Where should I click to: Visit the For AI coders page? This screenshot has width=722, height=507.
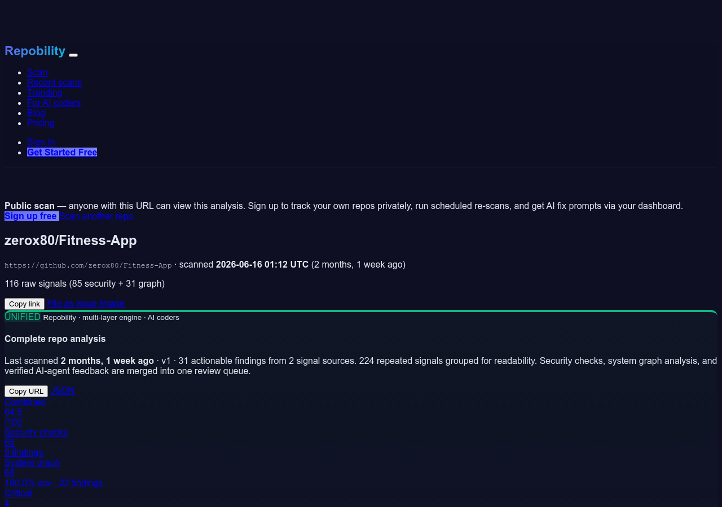coord(54,103)
